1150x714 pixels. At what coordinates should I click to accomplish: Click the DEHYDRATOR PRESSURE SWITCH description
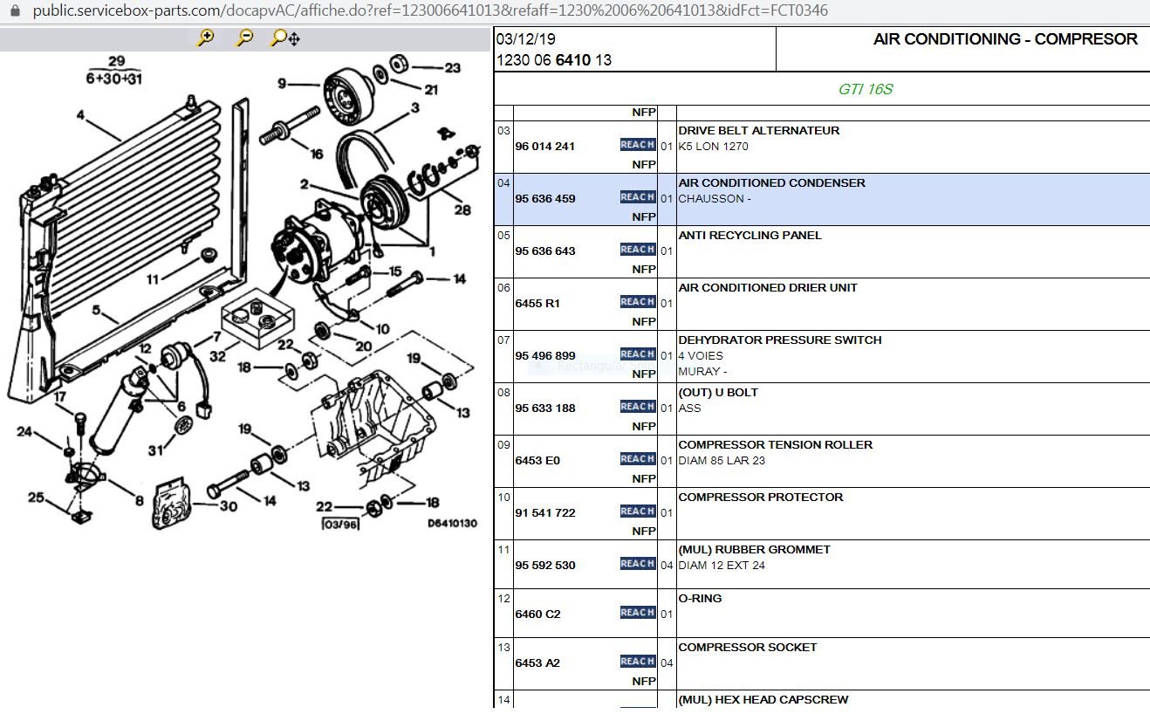780,340
